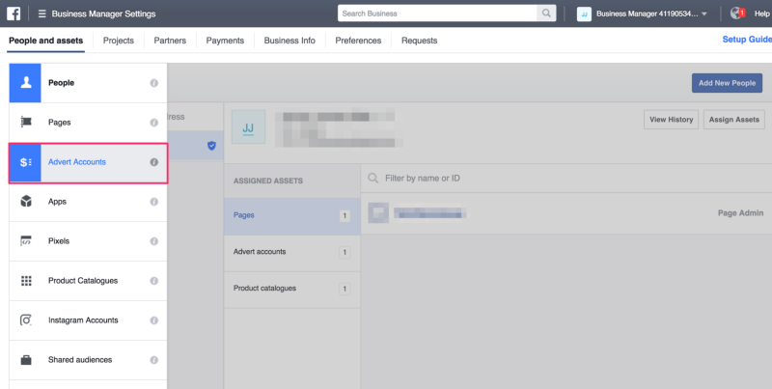Open the Preferences tab
Screen dimensions: 772x389
[358, 41]
